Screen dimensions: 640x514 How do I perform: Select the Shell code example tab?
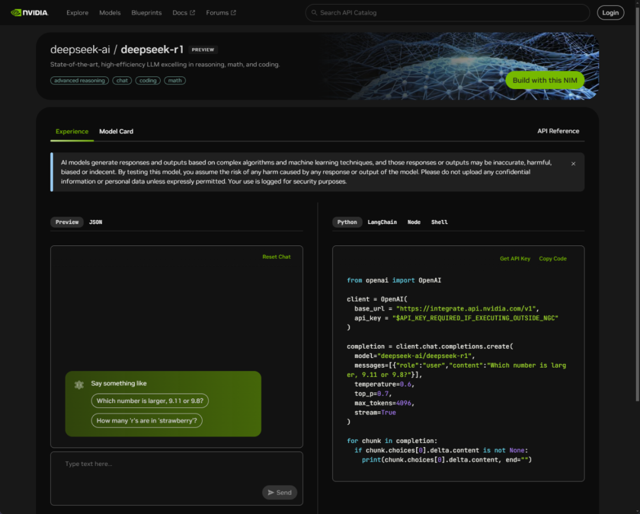pyautogui.click(x=439, y=222)
